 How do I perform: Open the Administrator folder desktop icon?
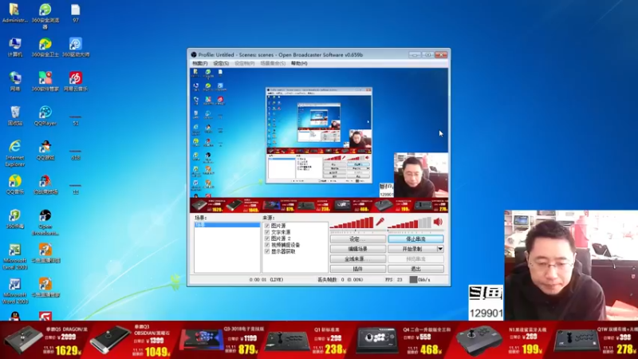(x=14, y=14)
